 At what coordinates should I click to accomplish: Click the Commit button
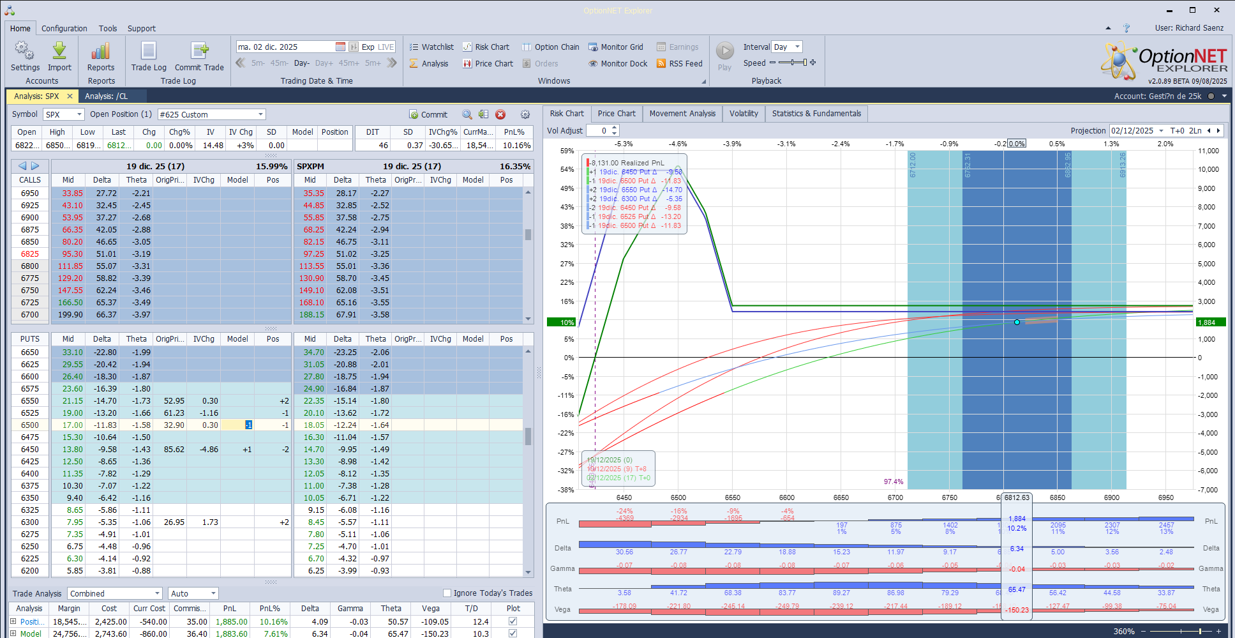tap(428, 115)
